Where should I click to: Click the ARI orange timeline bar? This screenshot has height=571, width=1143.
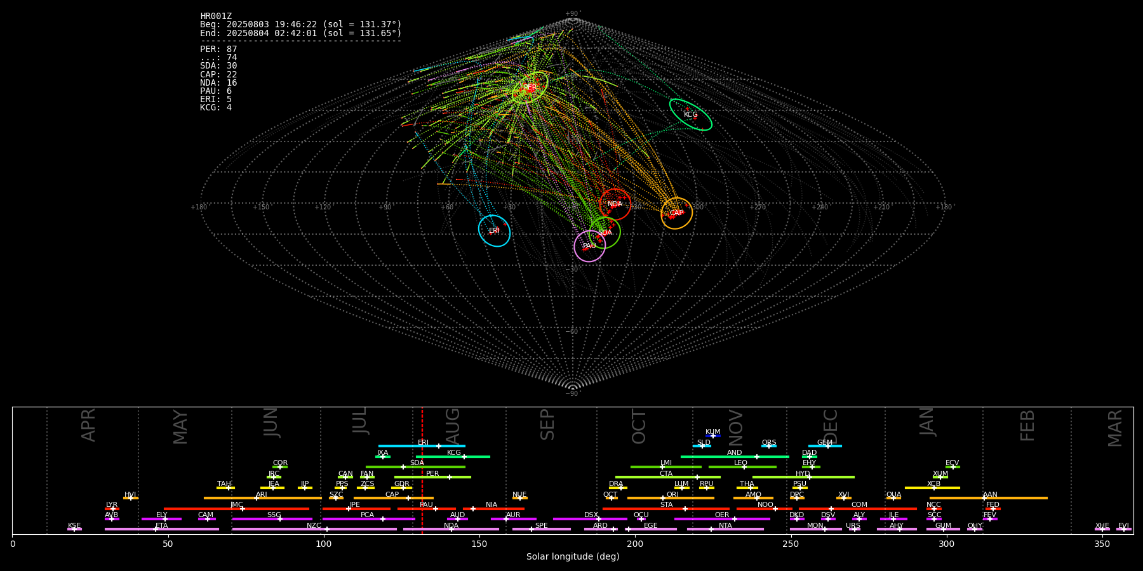(263, 498)
